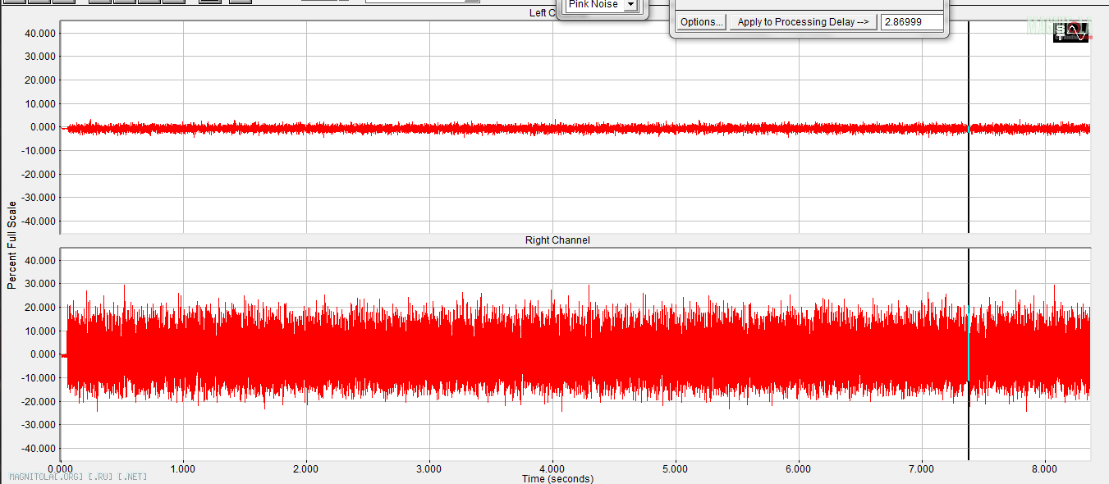Image resolution: width=1109 pixels, height=484 pixels.
Task: Click the 40.000 label of Left Channel plot
Action: point(40,34)
